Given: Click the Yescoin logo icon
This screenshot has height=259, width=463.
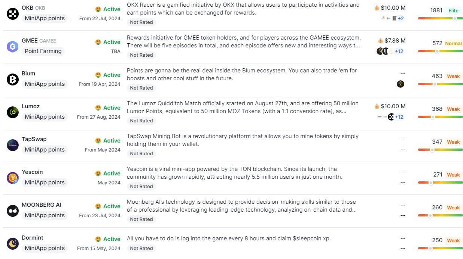Looking at the screenshot, I should coord(13,178).
